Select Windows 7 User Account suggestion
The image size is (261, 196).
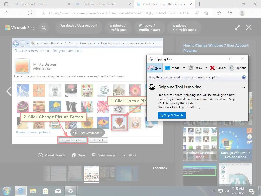point(79,28)
